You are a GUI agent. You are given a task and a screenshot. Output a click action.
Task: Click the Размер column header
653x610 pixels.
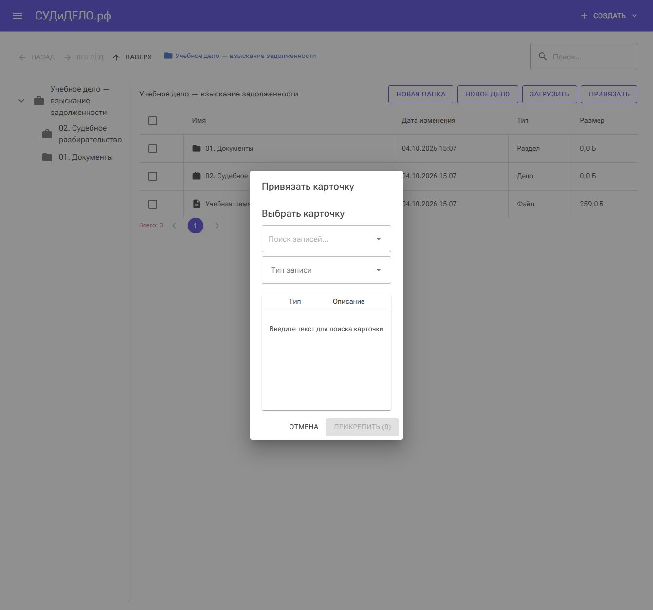[x=592, y=120]
